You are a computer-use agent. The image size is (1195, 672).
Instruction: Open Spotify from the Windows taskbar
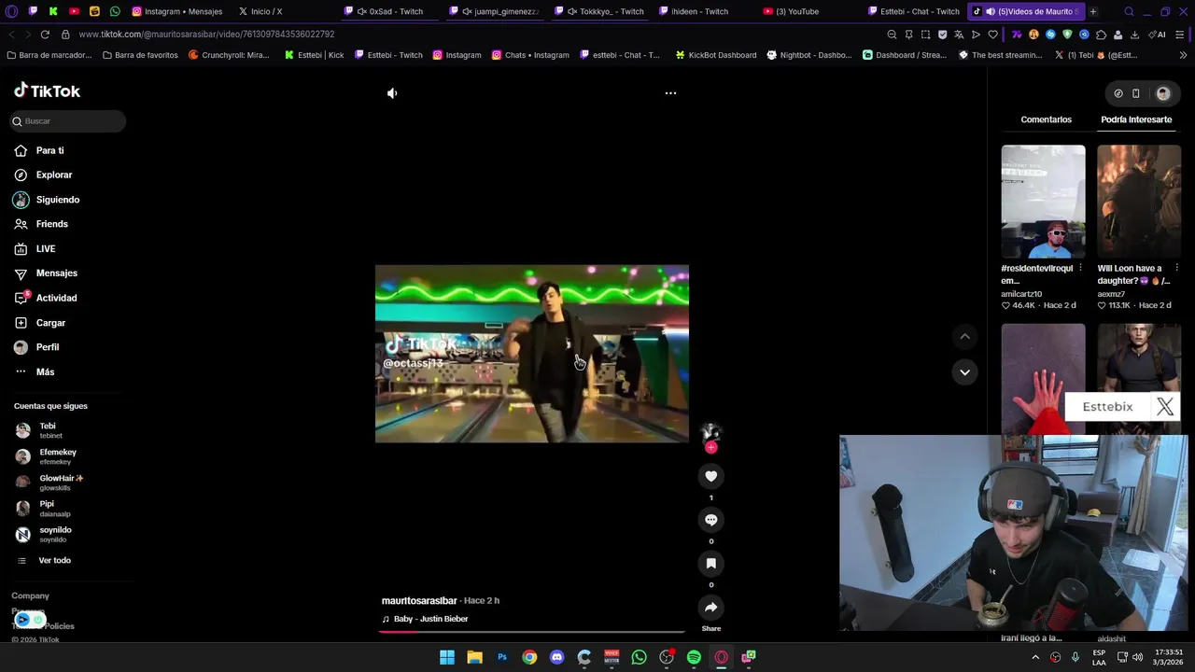694,657
